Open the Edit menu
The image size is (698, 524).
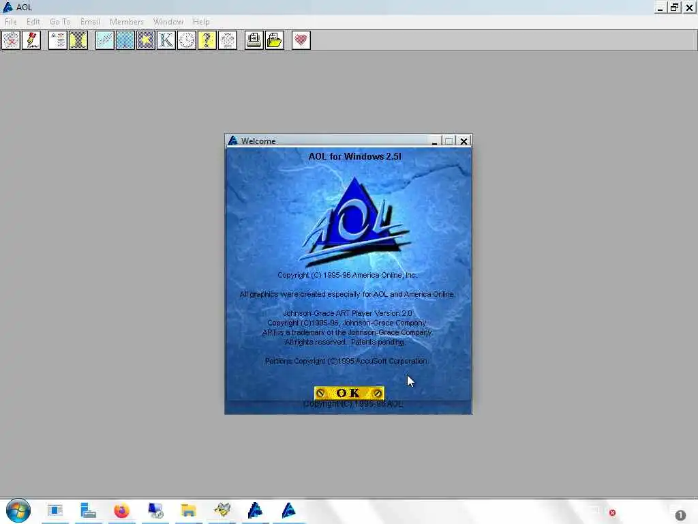[x=33, y=21]
